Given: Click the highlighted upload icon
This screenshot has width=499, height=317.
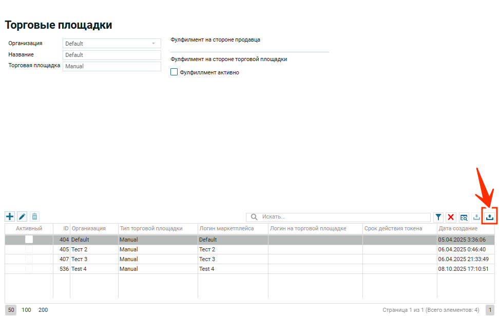Looking at the screenshot, I should [x=490, y=217].
